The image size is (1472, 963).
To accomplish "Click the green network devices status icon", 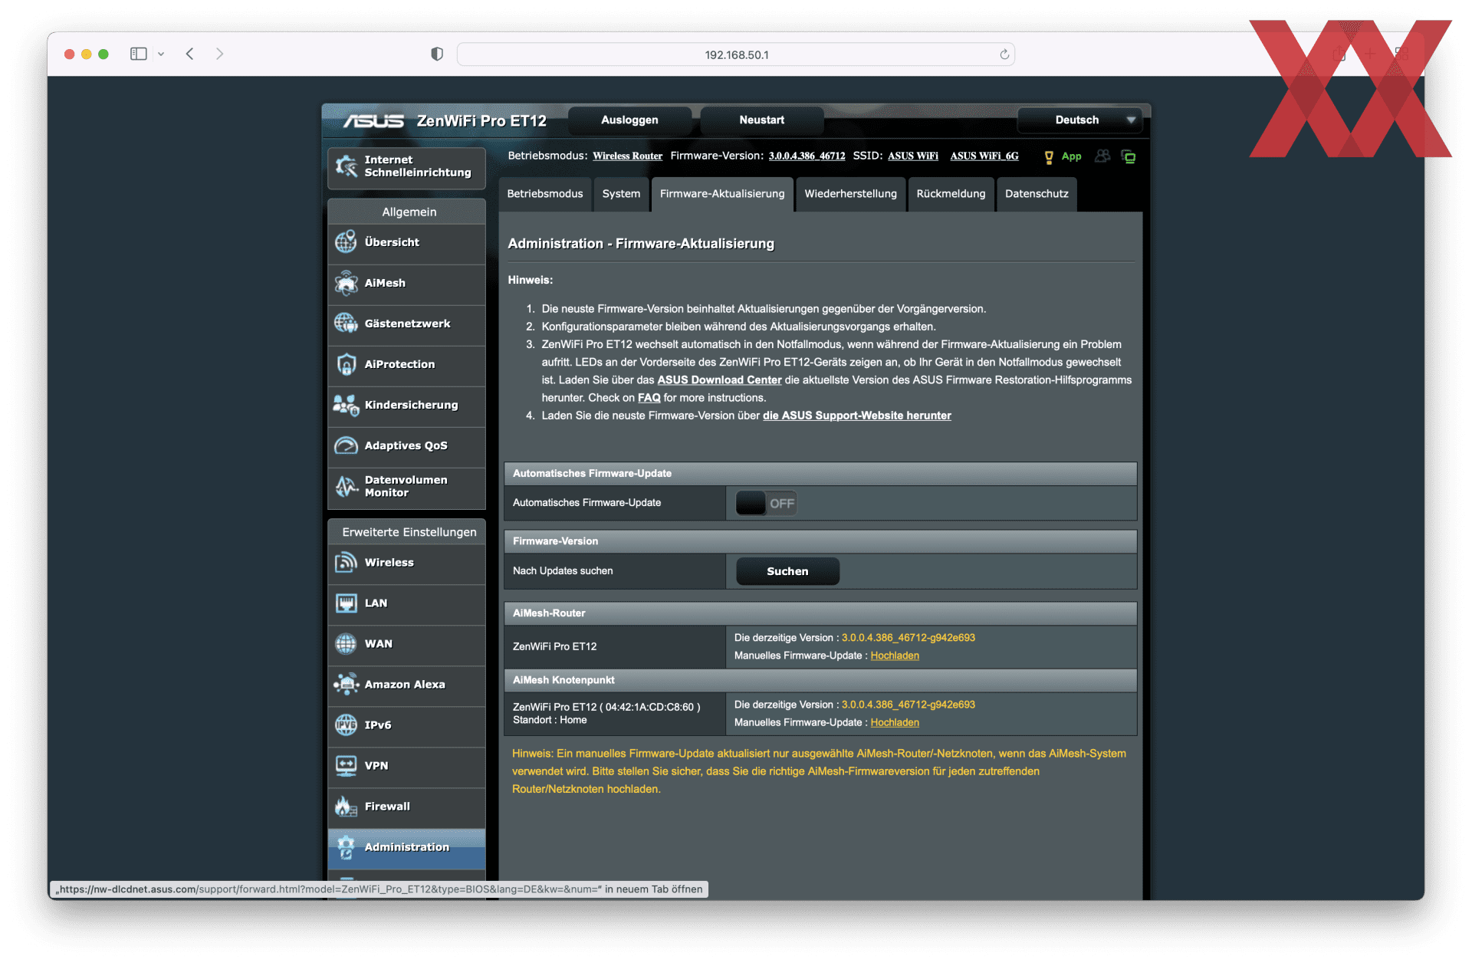I will 1129,156.
